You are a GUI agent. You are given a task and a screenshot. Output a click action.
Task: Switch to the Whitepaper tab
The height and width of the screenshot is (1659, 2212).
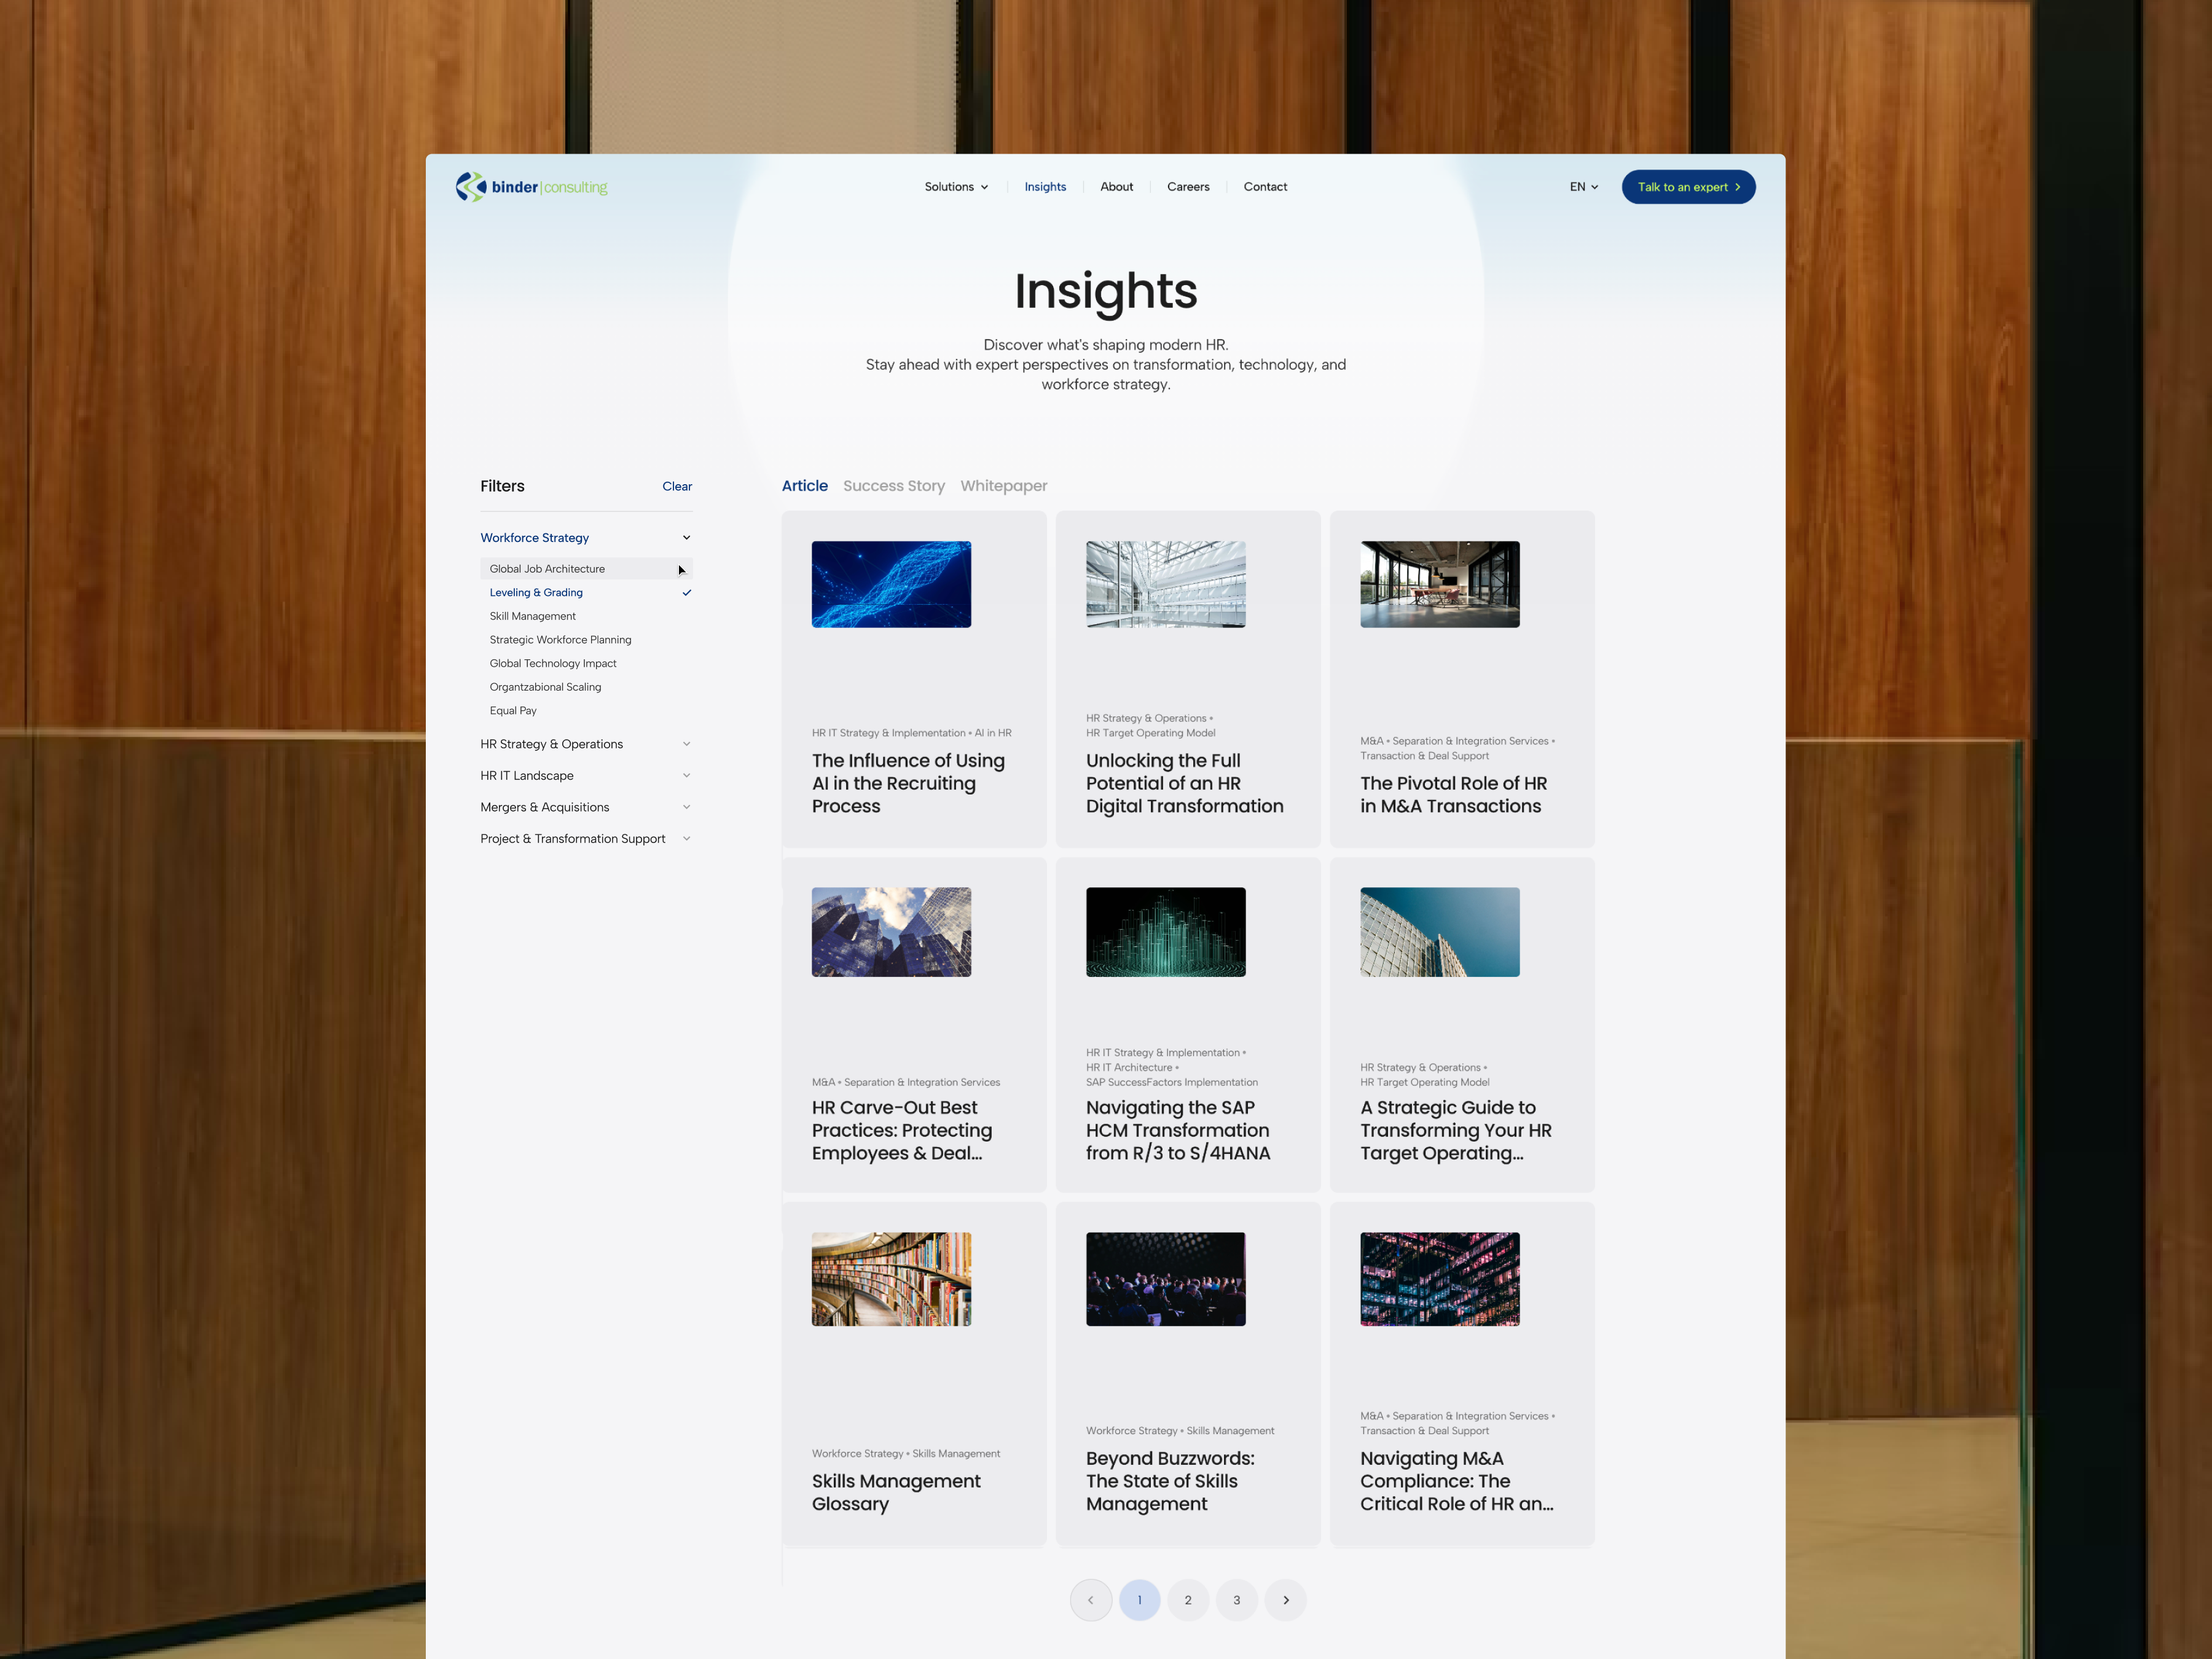point(1004,486)
